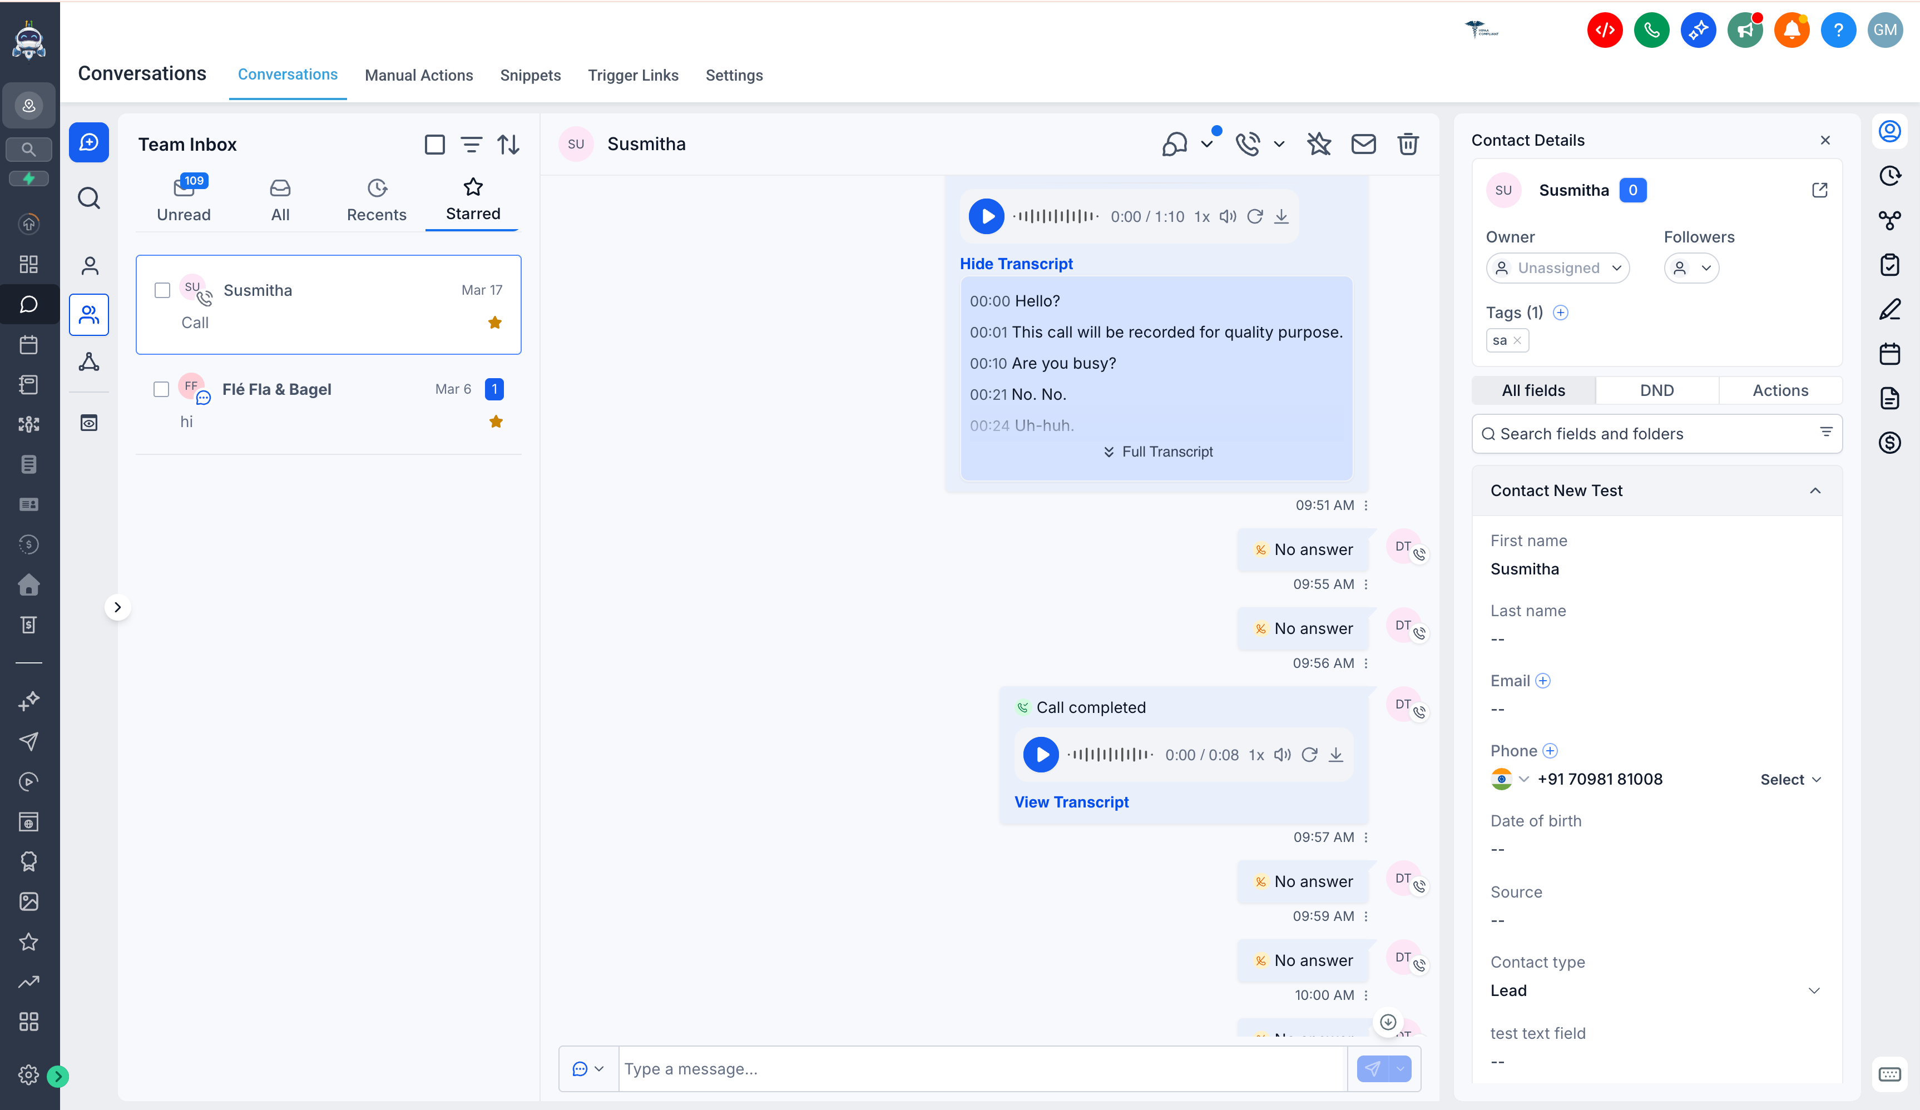The image size is (1920, 1110).
Task: Expand the Contact type Lead dropdown
Action: point(1814,990)
